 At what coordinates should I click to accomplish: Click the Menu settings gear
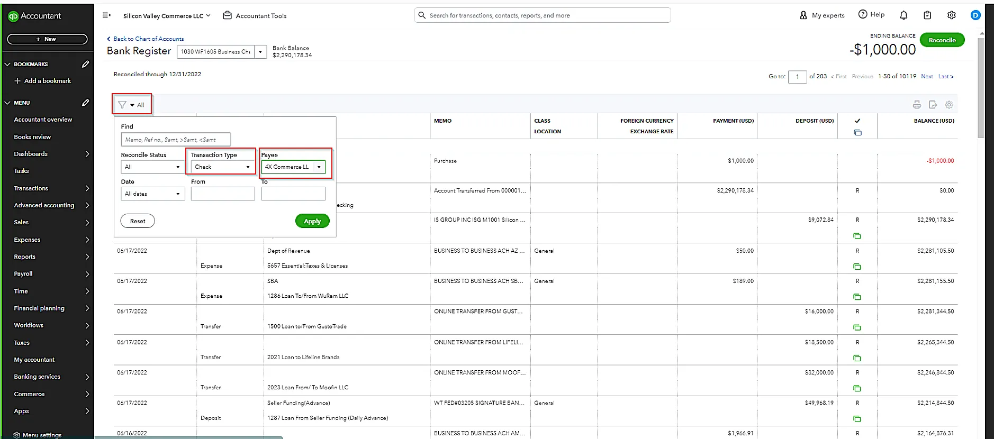(x=16, y=435)
